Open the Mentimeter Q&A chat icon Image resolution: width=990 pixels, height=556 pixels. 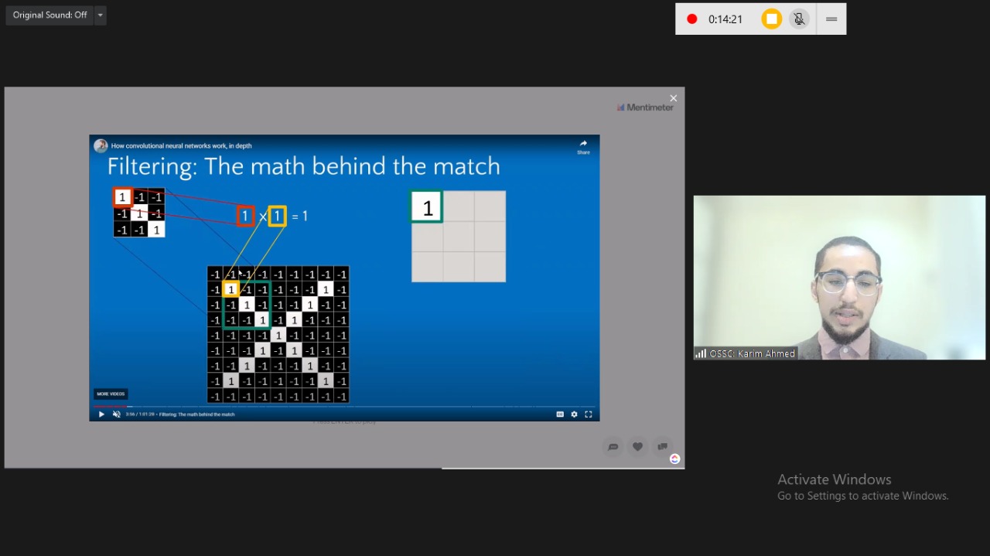point(662,446)
